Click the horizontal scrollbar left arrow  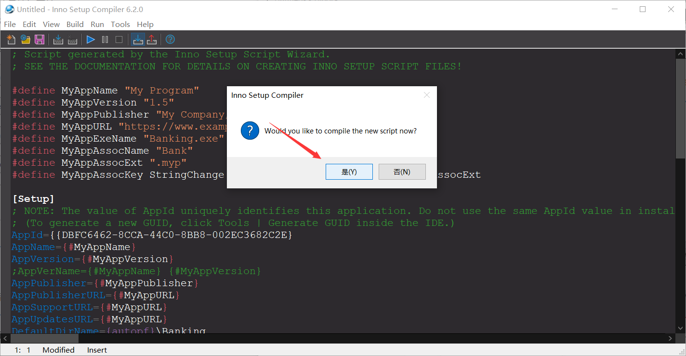[4, 338]
